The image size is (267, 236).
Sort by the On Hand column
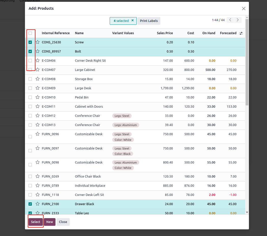(209, 33)
